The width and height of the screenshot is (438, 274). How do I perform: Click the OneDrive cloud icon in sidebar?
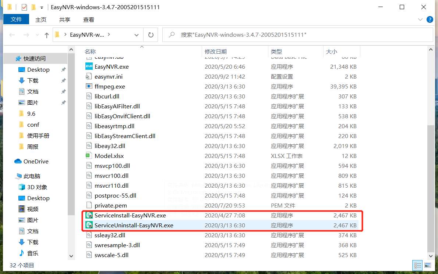[18, 161]
